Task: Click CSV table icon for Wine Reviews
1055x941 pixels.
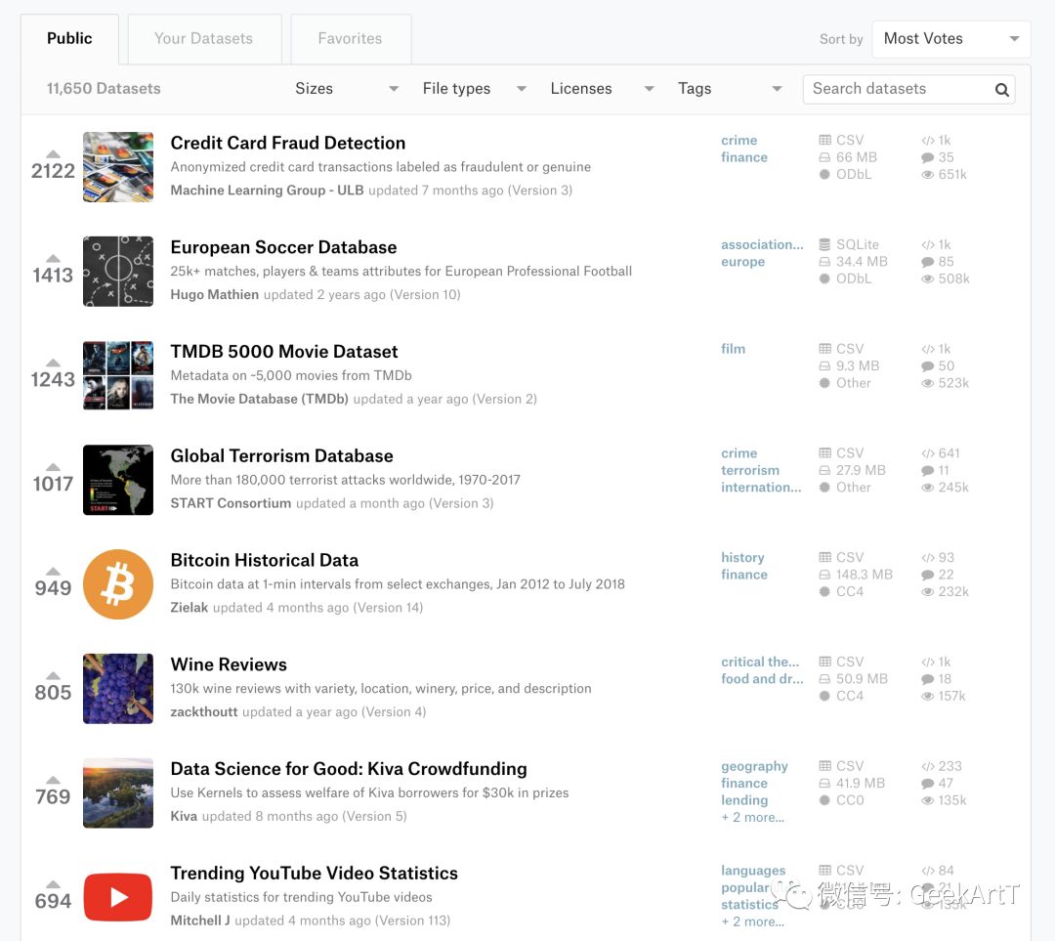Action: coord(824,662)
